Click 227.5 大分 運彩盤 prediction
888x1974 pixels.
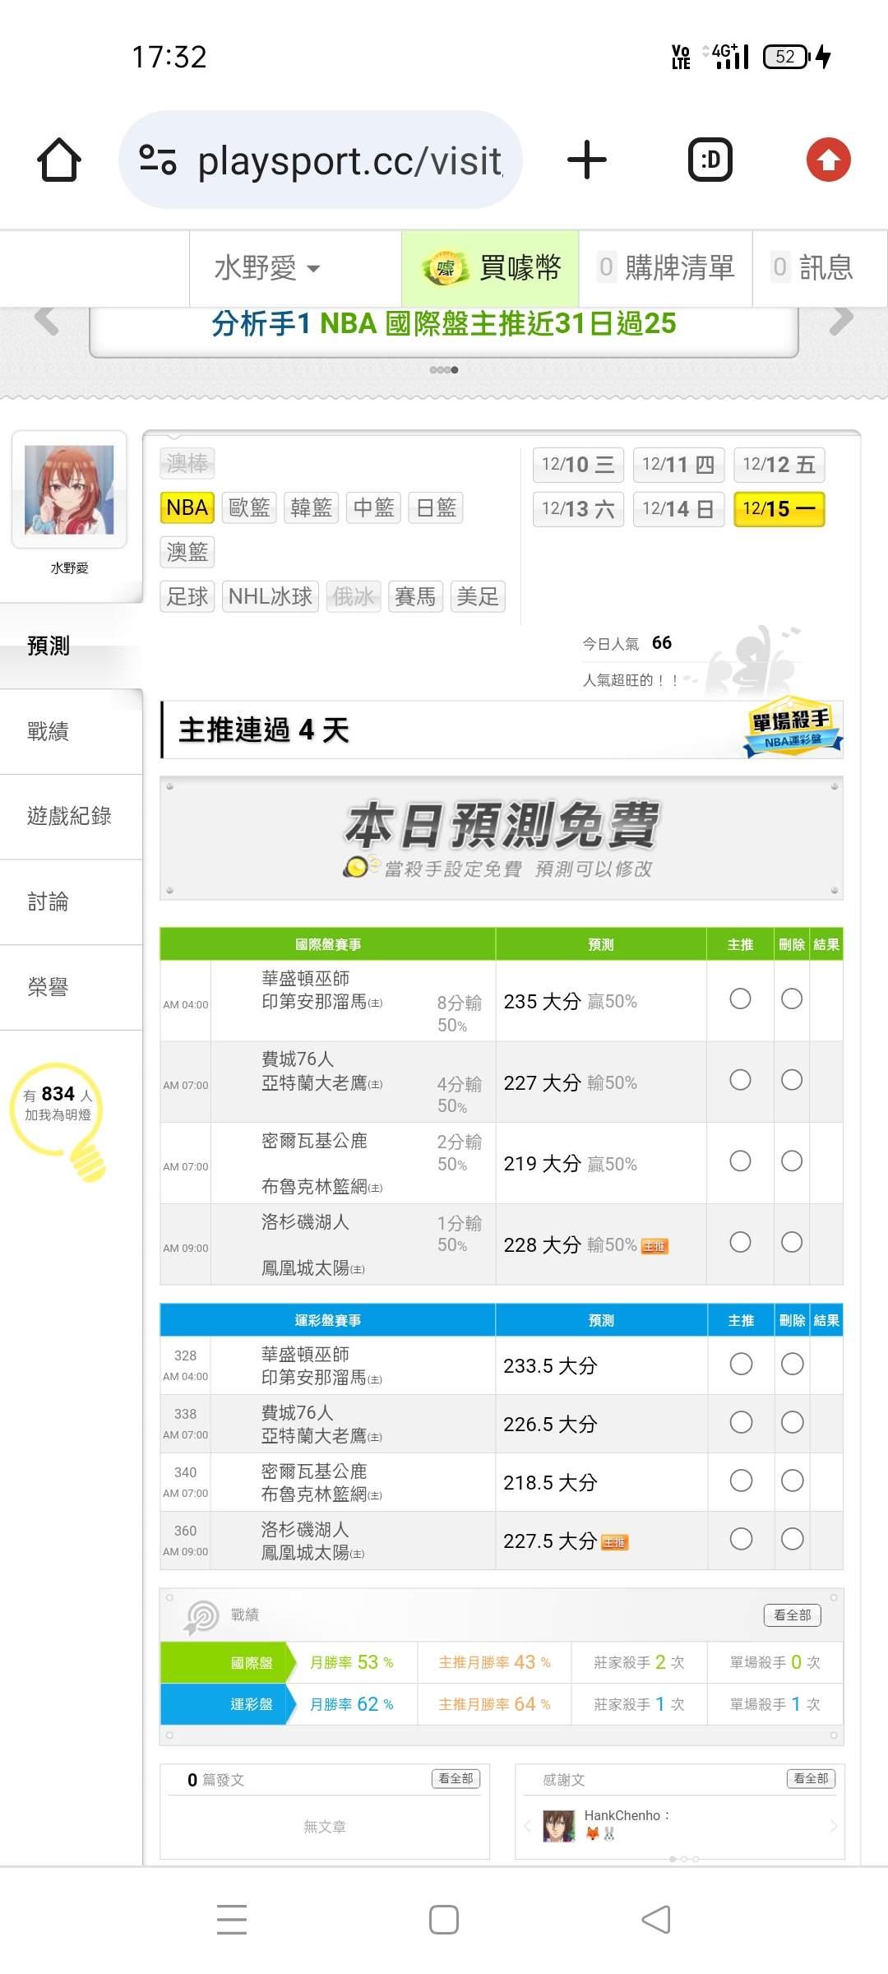point(550,1541)
